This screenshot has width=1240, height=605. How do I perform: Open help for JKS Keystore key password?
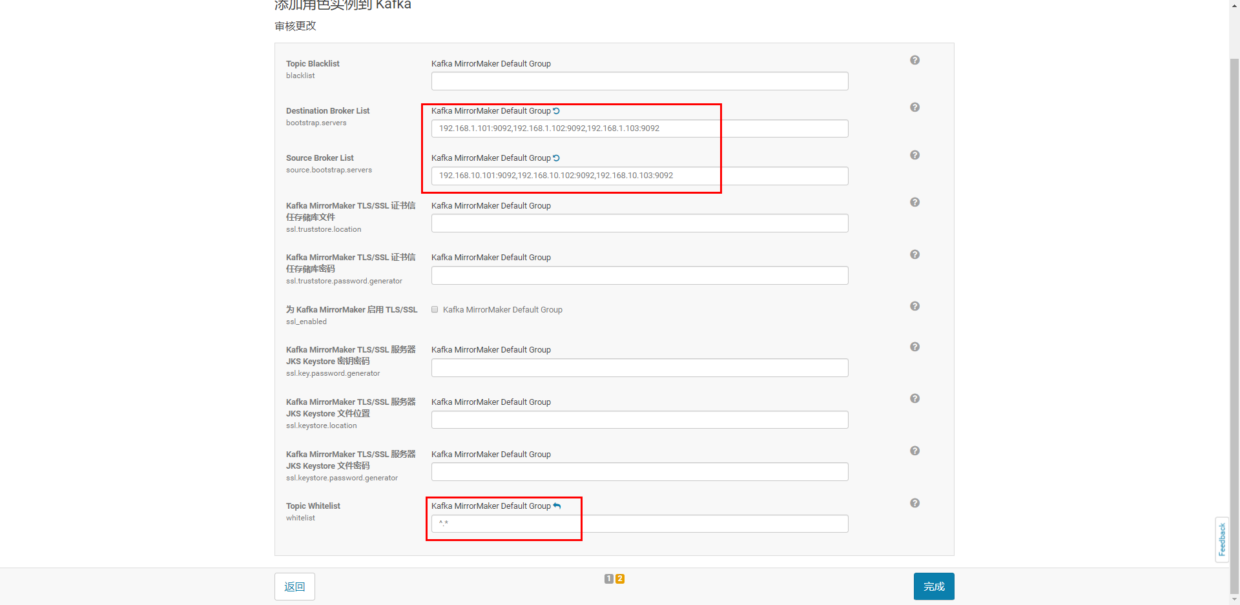pyautogui.click(x=914, y=347)
